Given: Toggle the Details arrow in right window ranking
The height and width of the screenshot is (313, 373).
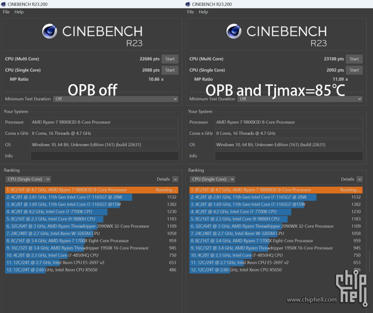Looking at the screenshot, I should (x=360, y=179).
